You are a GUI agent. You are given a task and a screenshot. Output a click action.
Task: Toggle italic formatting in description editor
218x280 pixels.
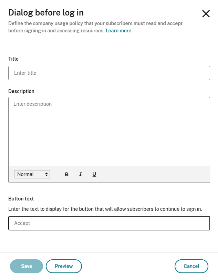tap(80, 174)
